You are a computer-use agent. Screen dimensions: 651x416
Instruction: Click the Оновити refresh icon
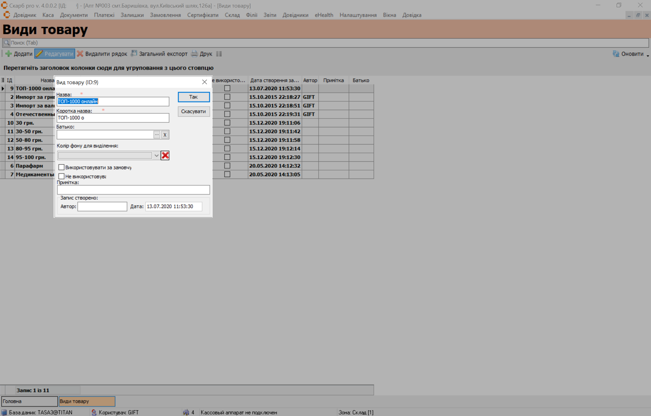616,54
